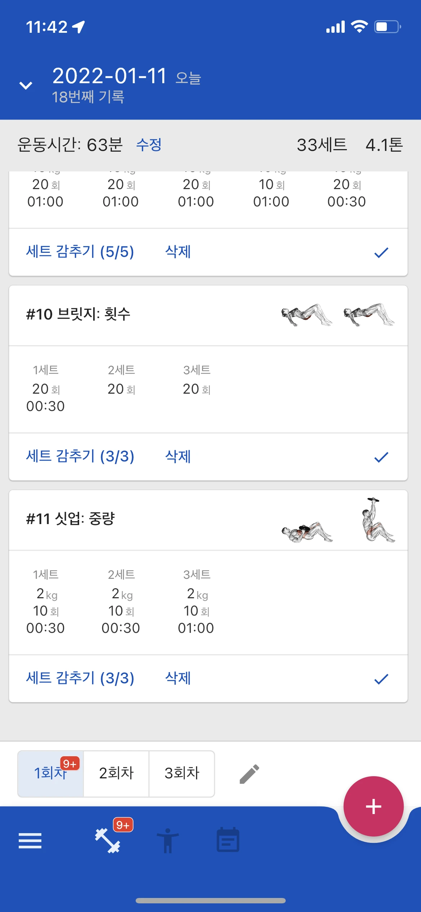This screenshot has width=421, height=912.
Task: Toggle the checkmark beside 세트 감추기 (5/5)
Action: pos(381,252)
